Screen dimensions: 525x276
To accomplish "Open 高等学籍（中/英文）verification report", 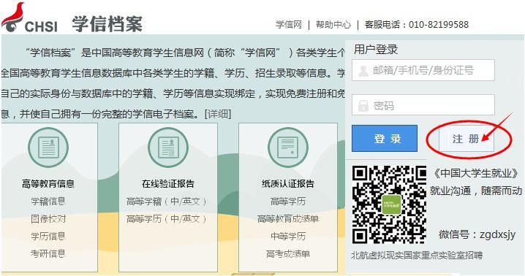I will [167, 202].
